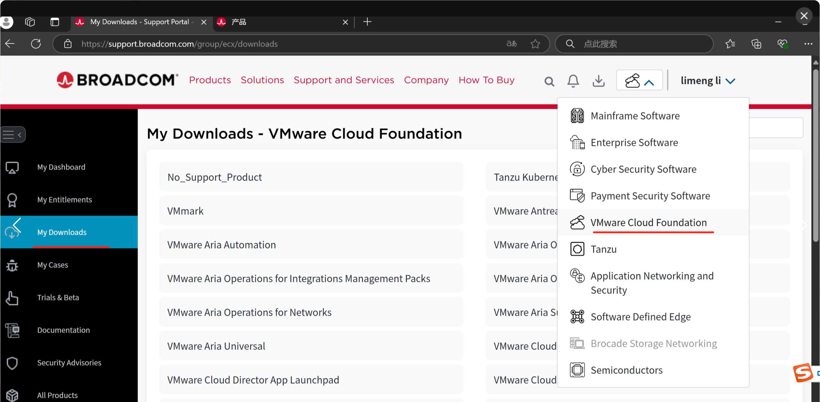Click the Semiconductors chip icon
The height and width of the screenshot is (402, 820).
click(x=577, y=370)
